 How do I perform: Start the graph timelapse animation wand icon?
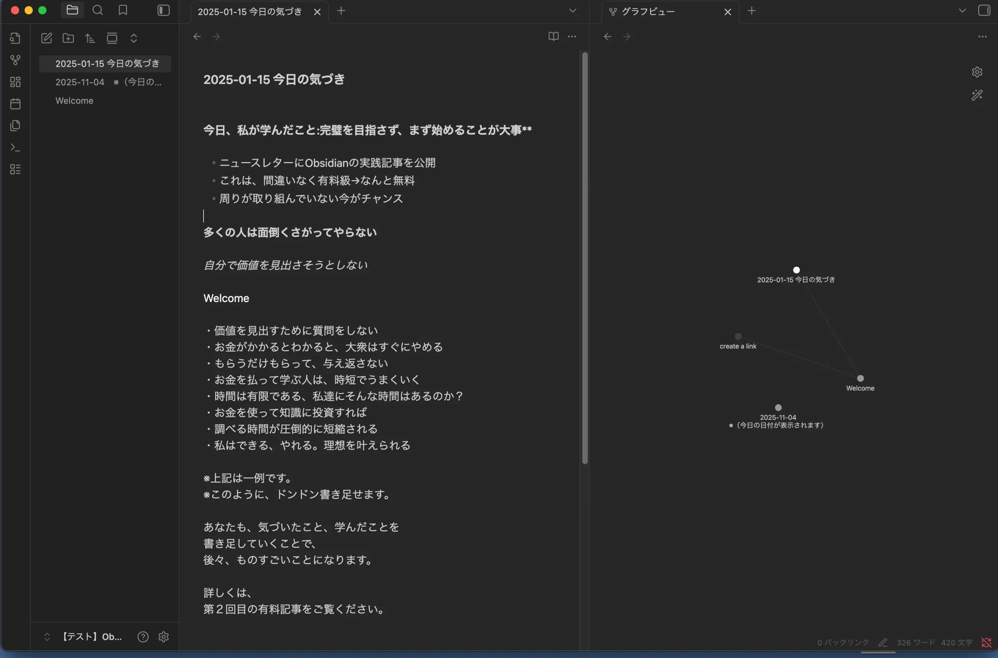(x=977, y=95)
